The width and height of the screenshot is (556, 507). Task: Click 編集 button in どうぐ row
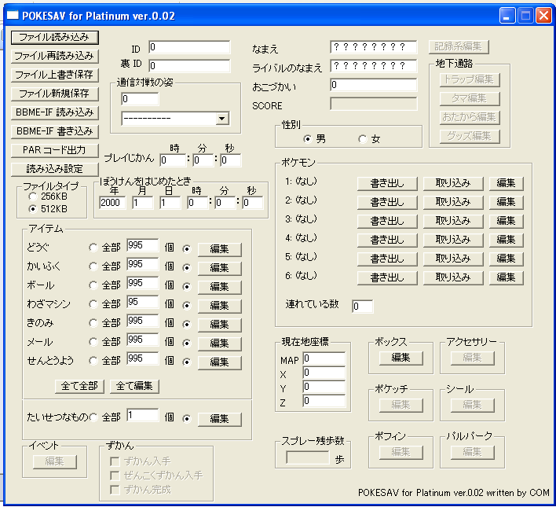(x=219, y=249)
